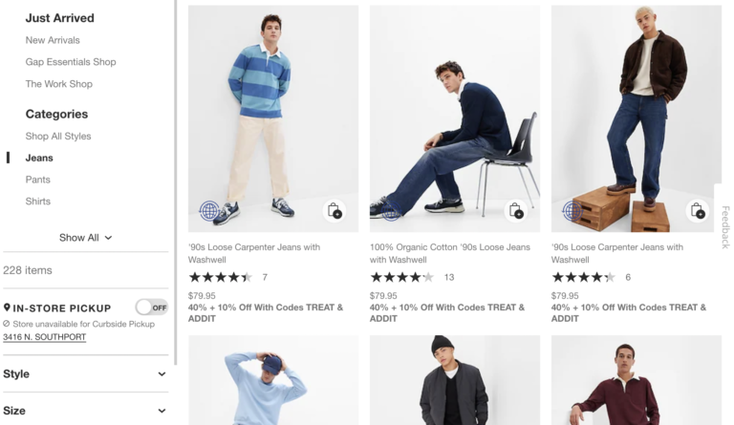Image resolution: width=734 pixels, height=425 pixels.
Task: Expand the Style filter
Action: [x=84, y=373]
